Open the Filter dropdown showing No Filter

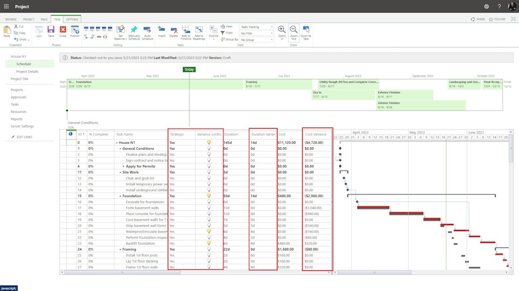(257, 33)
